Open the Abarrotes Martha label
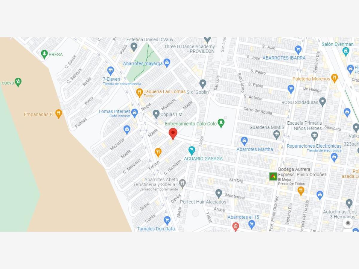 (x=255, y=149)
